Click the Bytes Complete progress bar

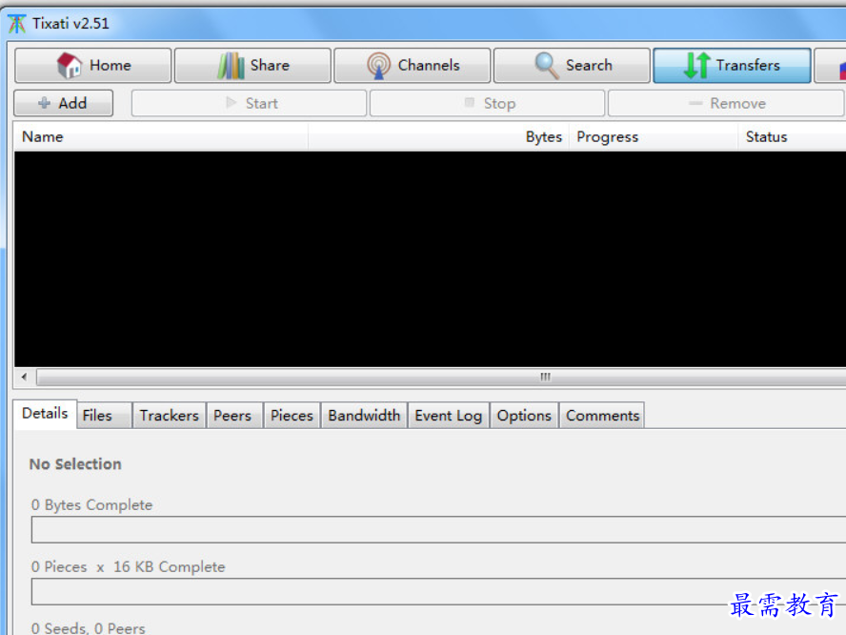[438, 530]
